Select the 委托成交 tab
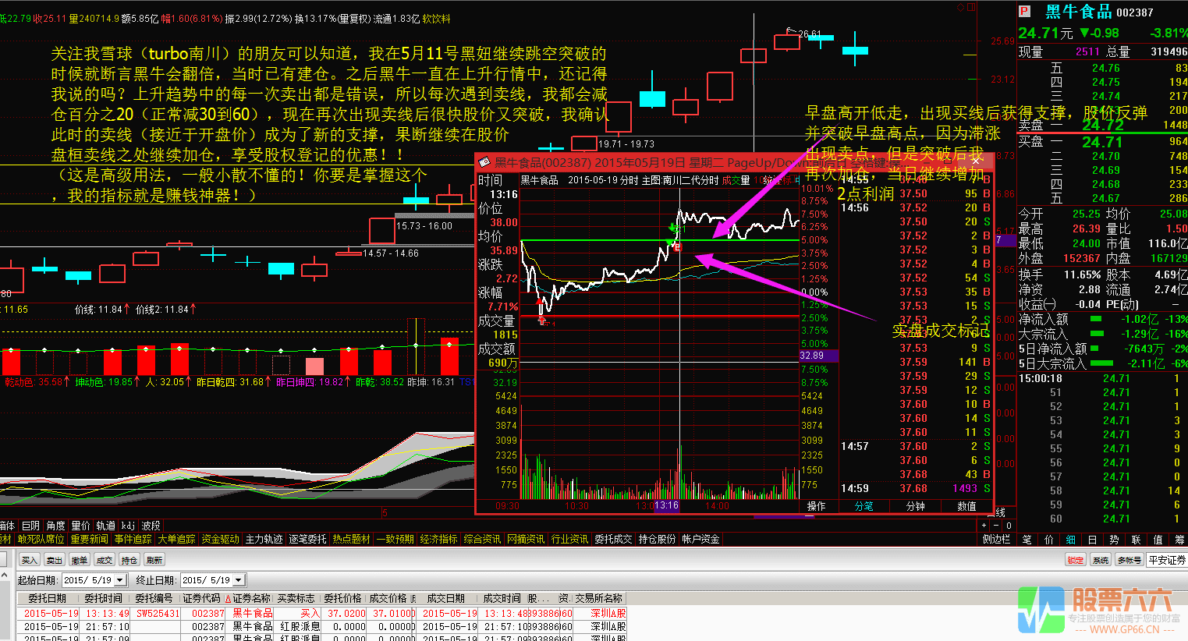1188x641 pixels. tap(614, 539)
